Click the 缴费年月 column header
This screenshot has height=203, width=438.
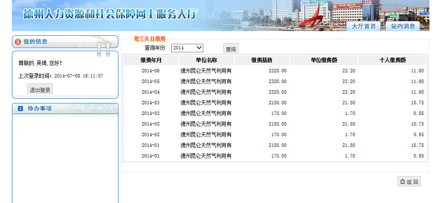click(151, 60)
